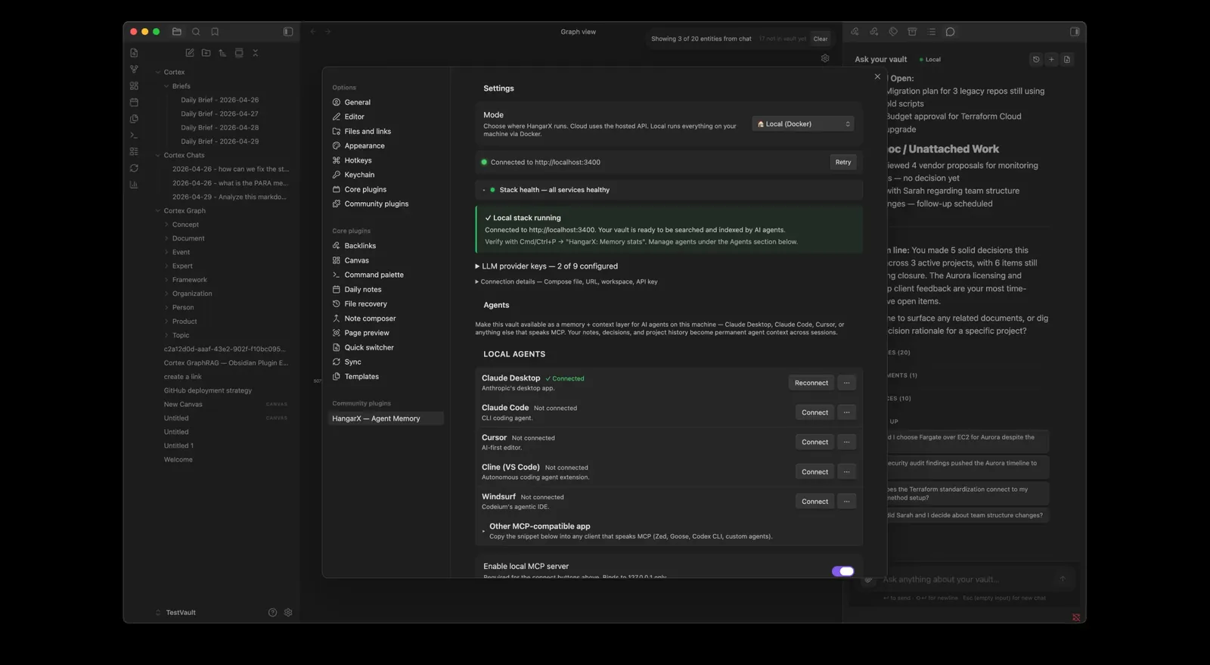
Task: Open chat history in Ask your vault
Action: [1036, 59]
